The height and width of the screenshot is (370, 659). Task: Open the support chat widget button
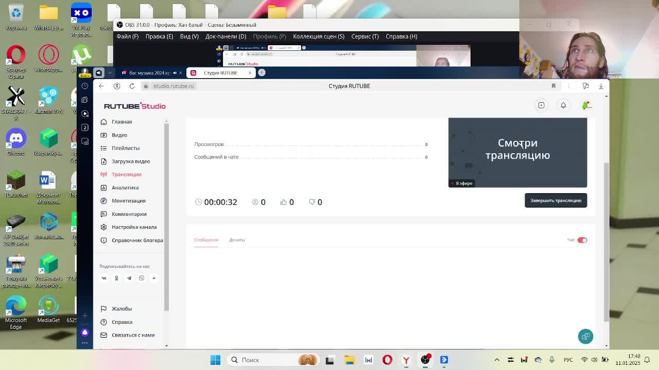point(585,337)
